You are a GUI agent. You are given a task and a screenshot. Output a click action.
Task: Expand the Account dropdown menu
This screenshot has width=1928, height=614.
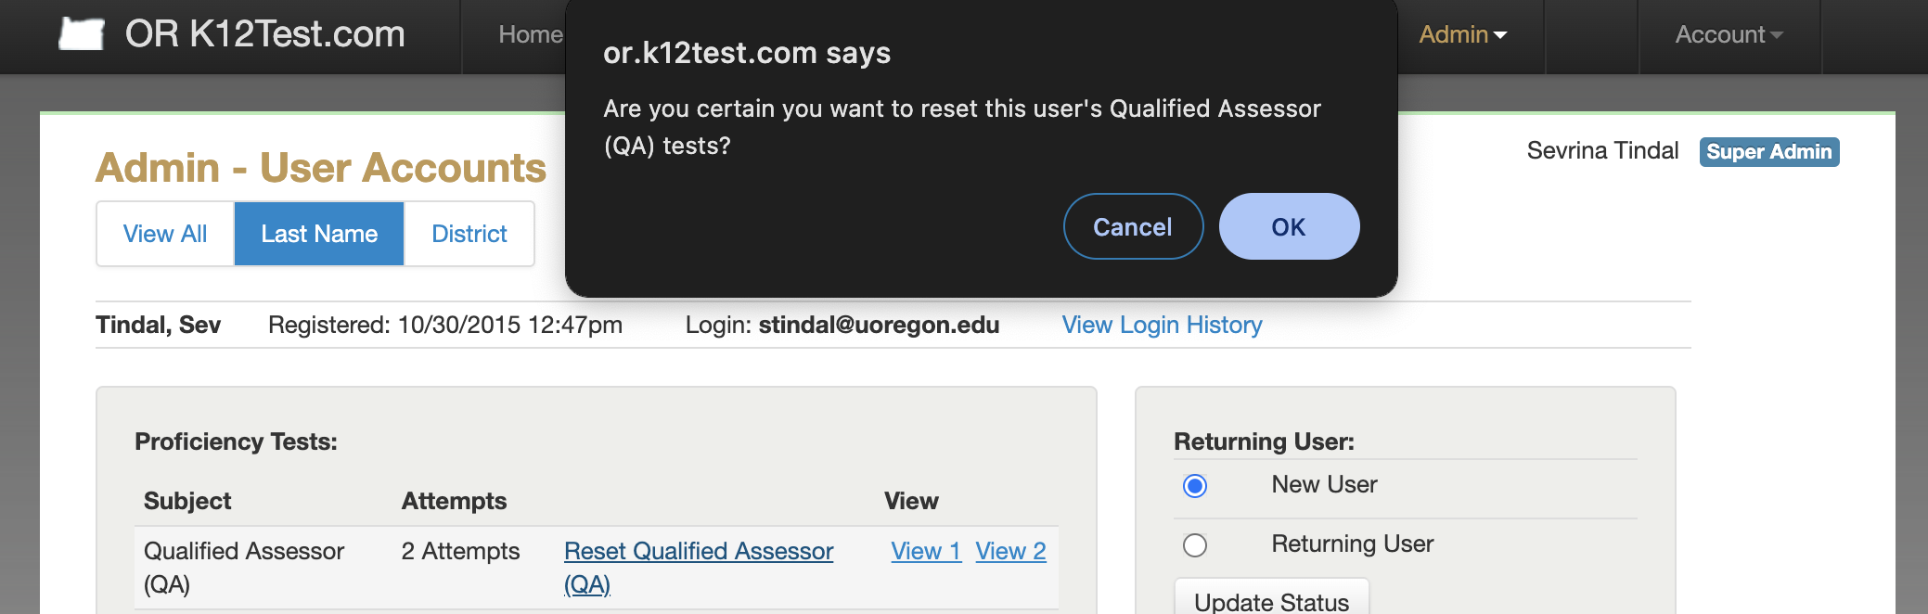[x=1729, y=34]
